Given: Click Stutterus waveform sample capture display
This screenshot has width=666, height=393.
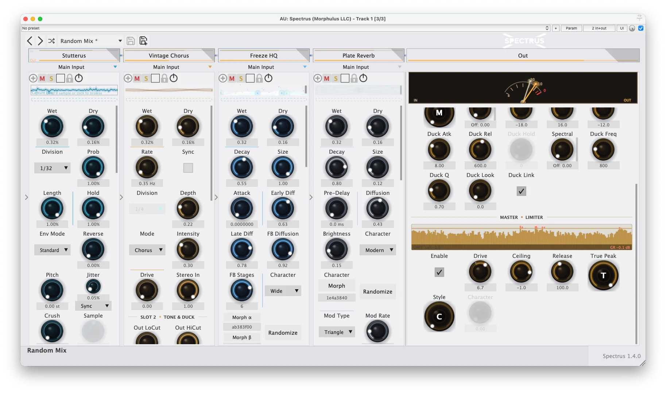Looking at the screenshot, I should [74, 90].
